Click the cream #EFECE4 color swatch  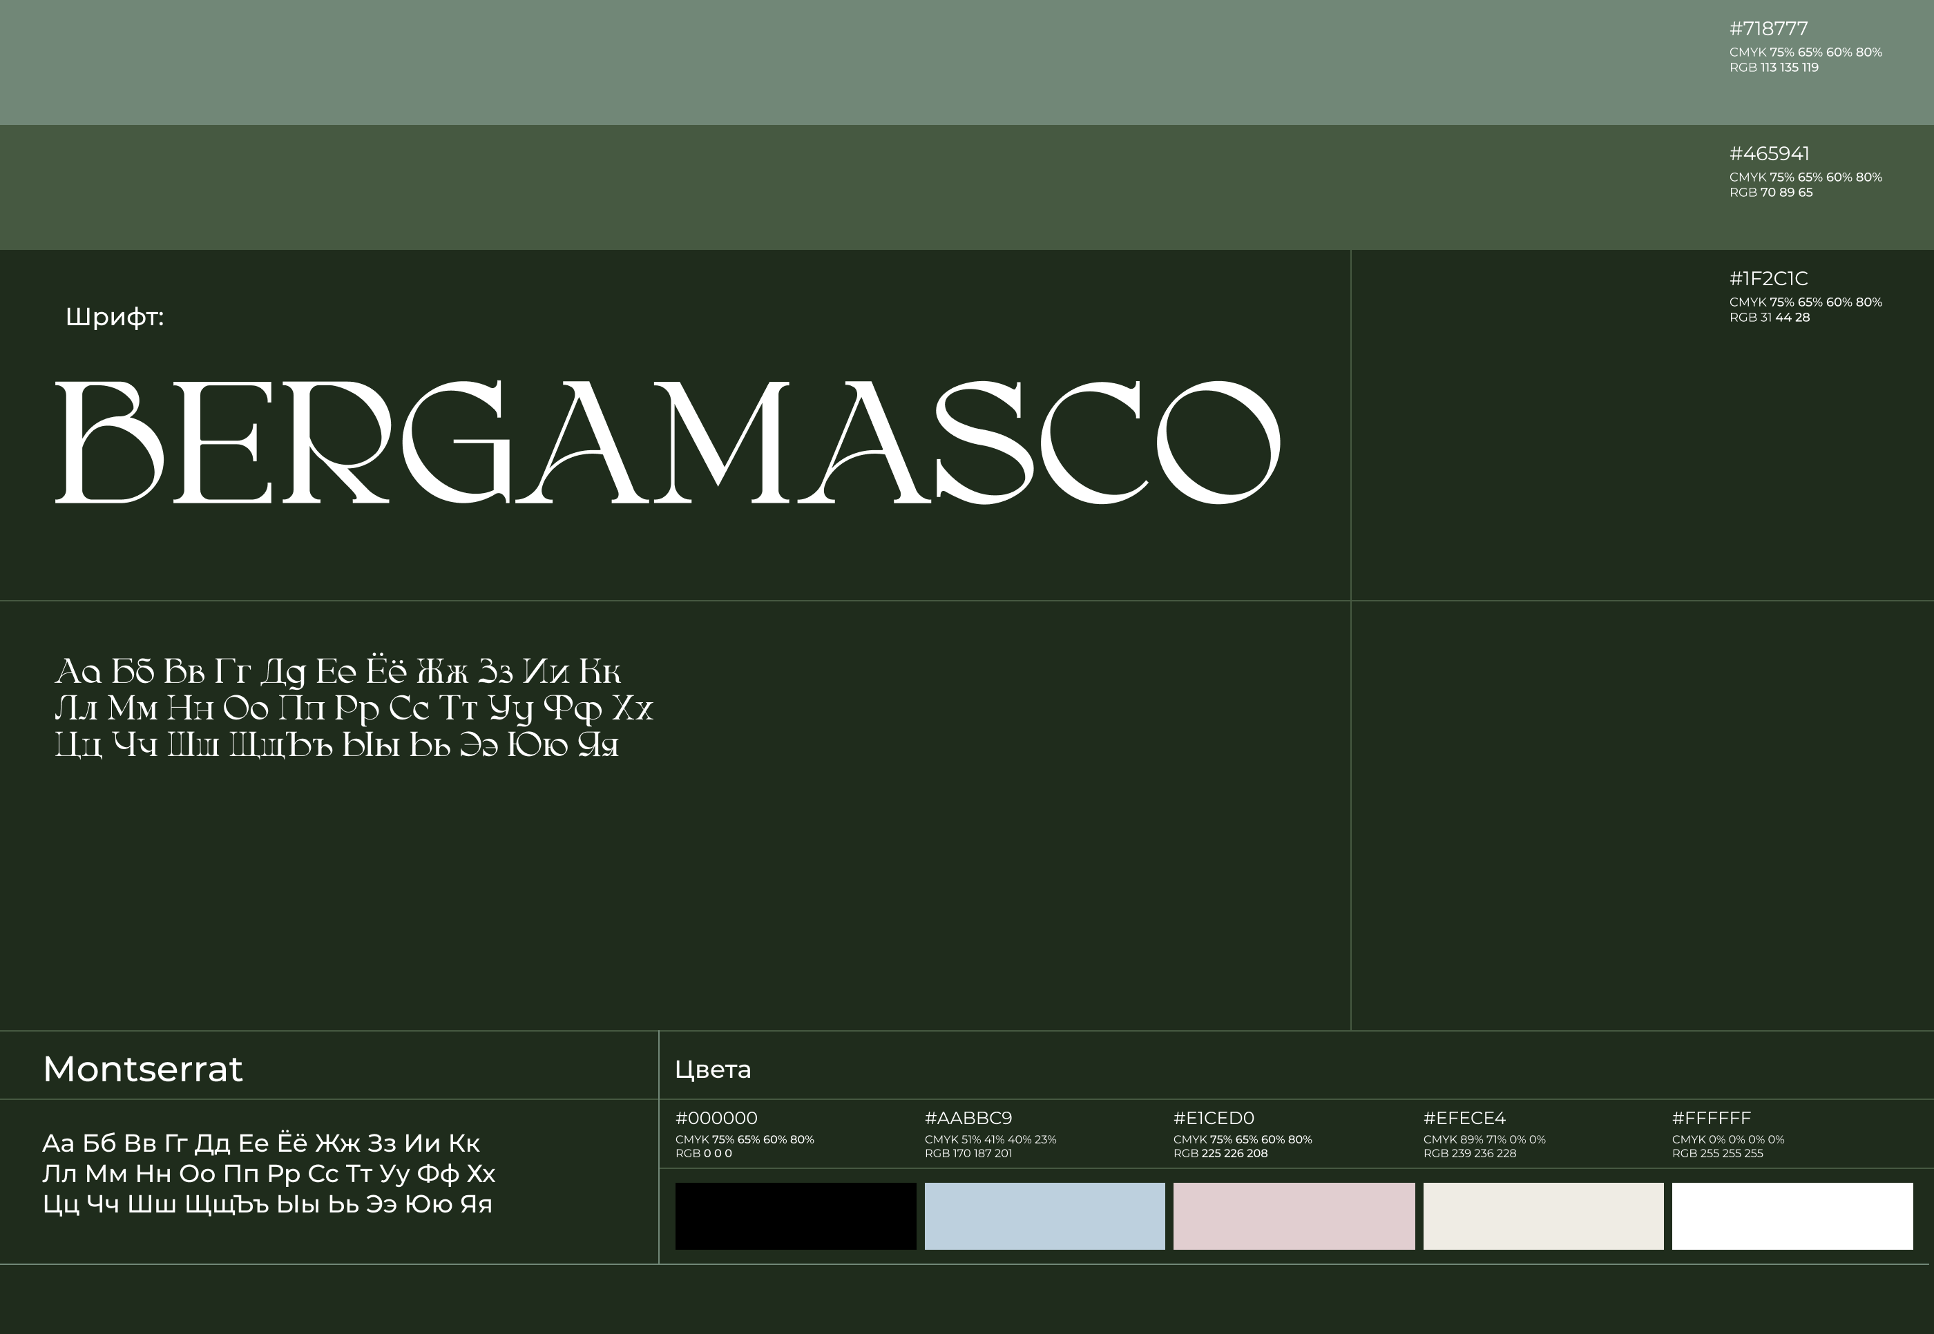tap(1542, 1215)
